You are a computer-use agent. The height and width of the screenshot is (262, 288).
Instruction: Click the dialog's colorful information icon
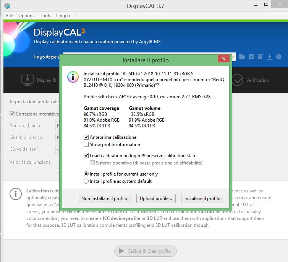coord(73,77)
